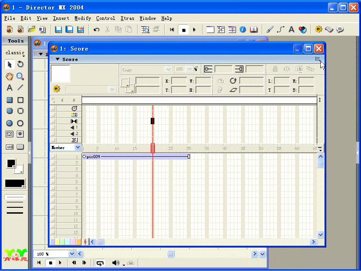
Task: Select the Rotate and Skew tool
Action: pos(20,64)
